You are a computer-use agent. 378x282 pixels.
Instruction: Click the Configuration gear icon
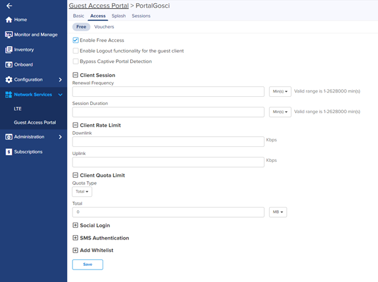[9, 79]
